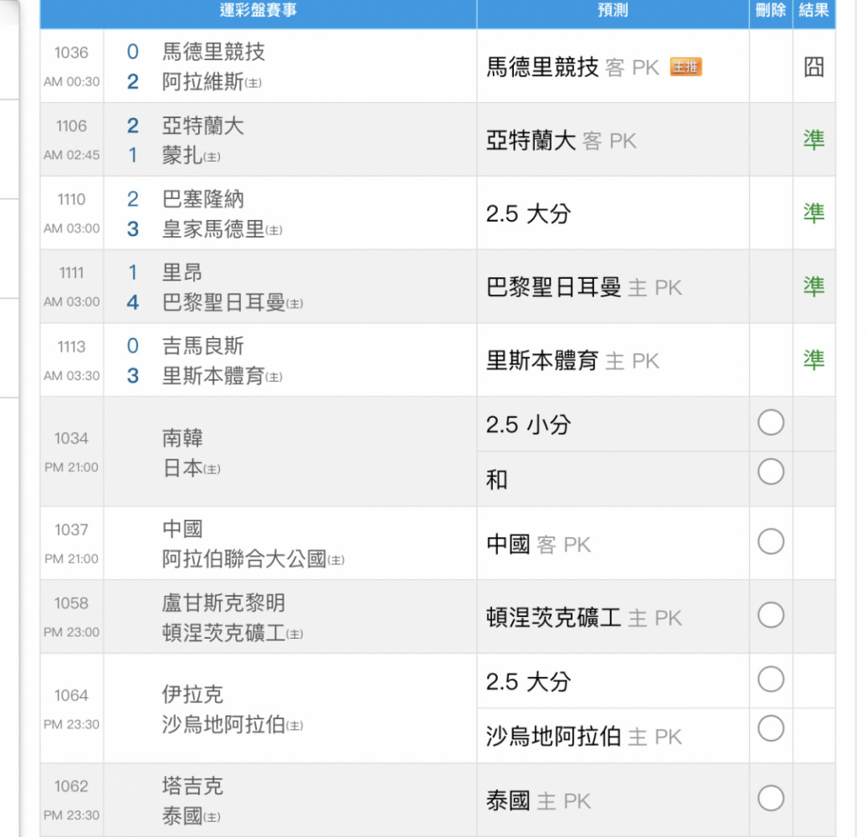Select the delete circle for 頓涅茨克礦工 主 PK
Screen dimensions: 867x837
[x=771, y=614]
